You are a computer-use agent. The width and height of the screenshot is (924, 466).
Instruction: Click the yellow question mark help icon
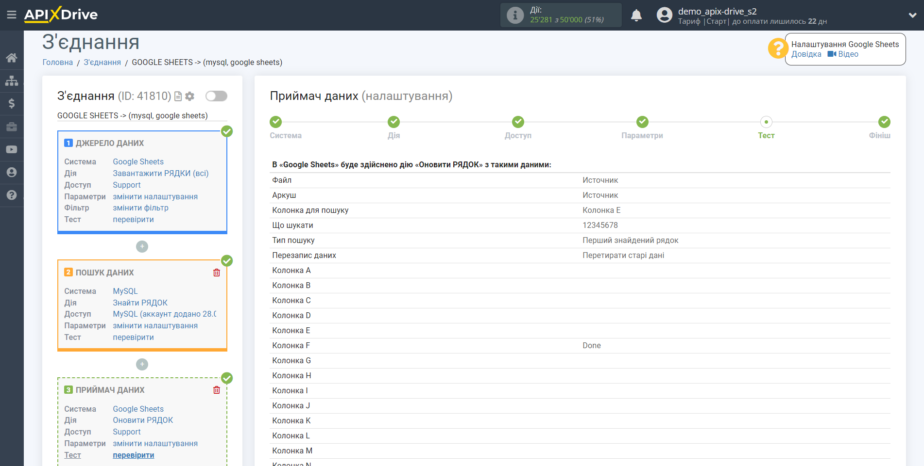(x=778, y=48)
